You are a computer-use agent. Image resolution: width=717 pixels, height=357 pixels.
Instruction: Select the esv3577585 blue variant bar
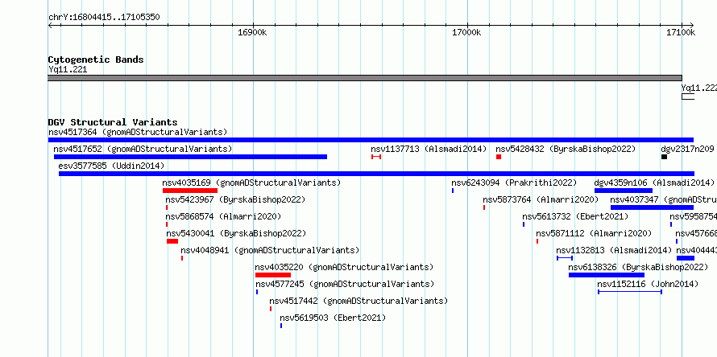[376, 174]
